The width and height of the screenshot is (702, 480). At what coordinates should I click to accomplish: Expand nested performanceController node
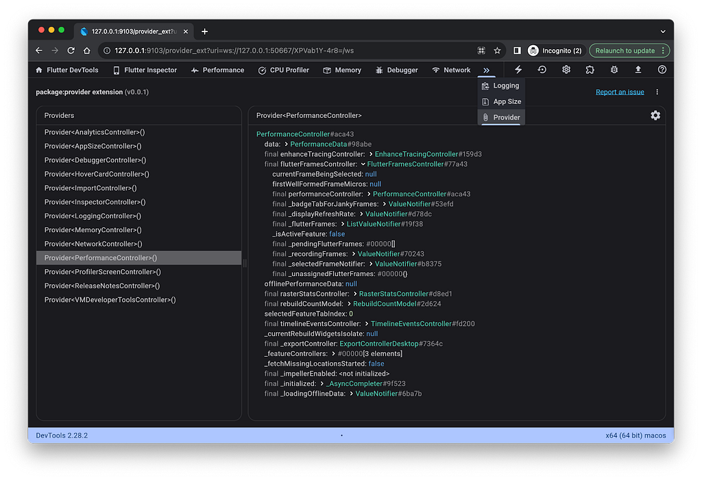pyautogui.click(x=368, y=194)
